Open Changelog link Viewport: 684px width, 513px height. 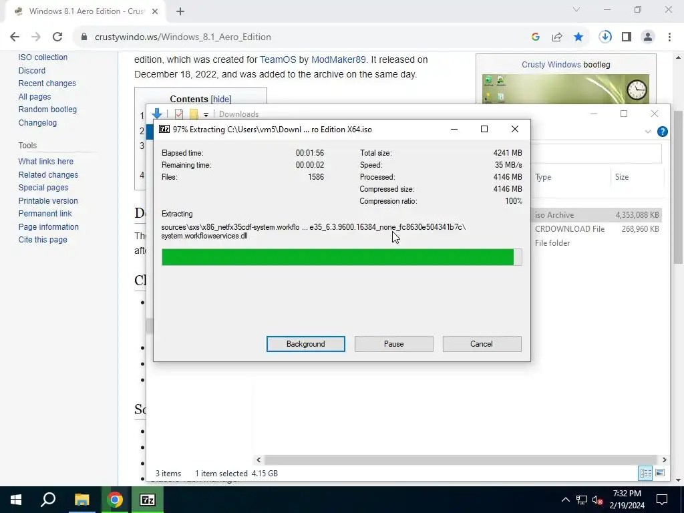(x=37, y=123)
